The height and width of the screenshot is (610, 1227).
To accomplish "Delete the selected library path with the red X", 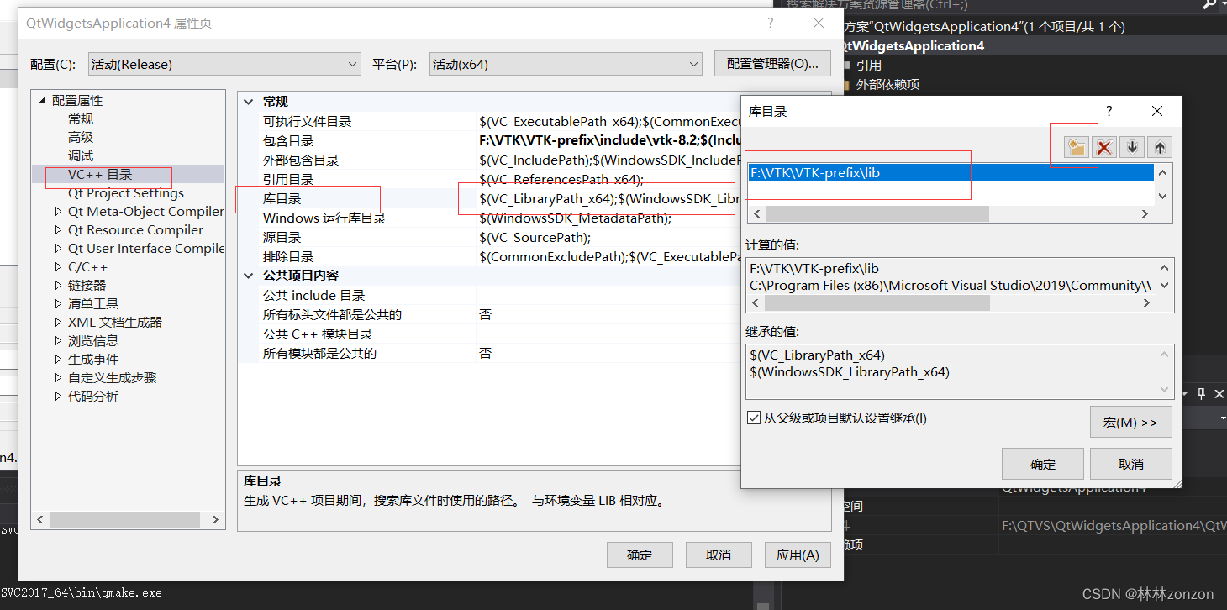I will click(x=1104, y=146).
